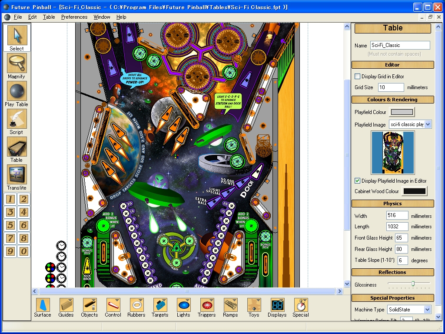The height and width of the screenshot is (334, 445).
Task: Open the Help menu
Action: tap(121, 17)
